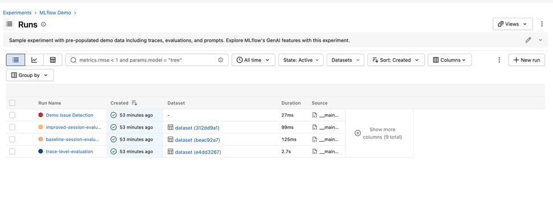
Task: Click the success status icon of Demo Issue Detection
Action: point(113,115)
